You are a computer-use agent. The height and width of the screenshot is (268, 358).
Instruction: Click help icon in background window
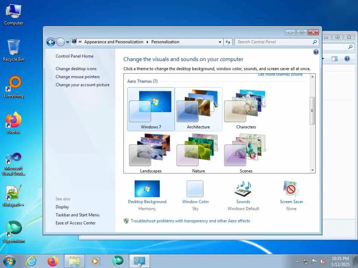click(x=347, y=59)
